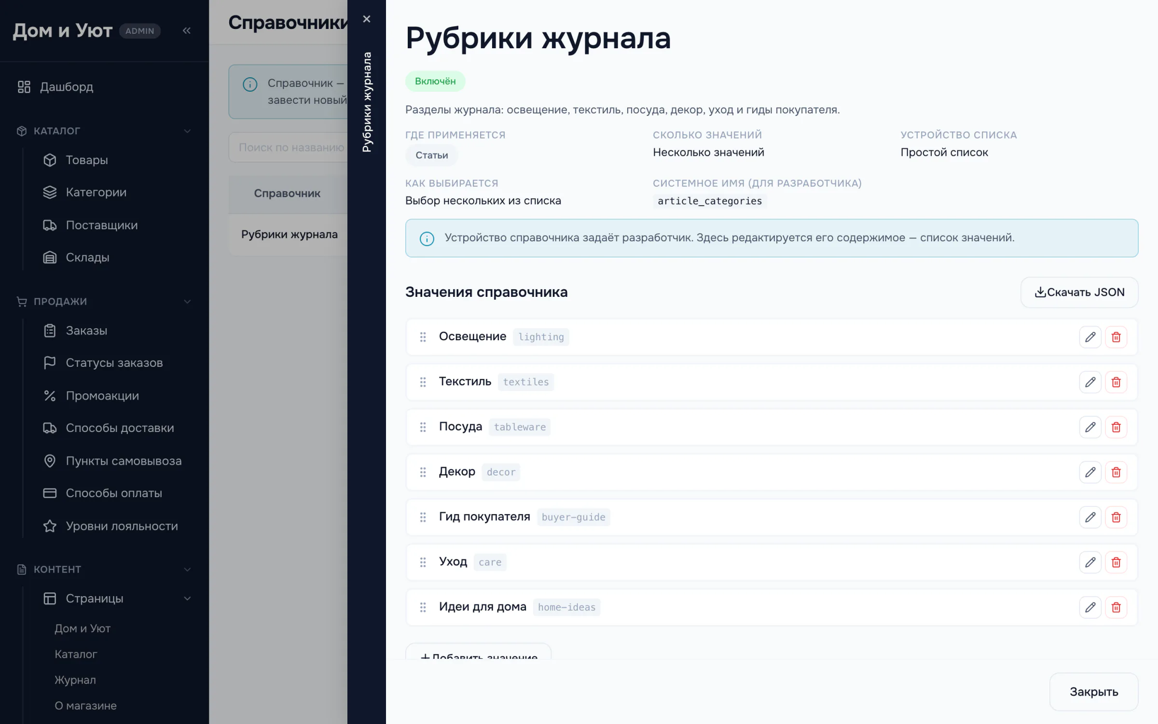Click the Дом и Уют logo title
The height and width of the screenshot is (724, 1158).
coord(63,31)
